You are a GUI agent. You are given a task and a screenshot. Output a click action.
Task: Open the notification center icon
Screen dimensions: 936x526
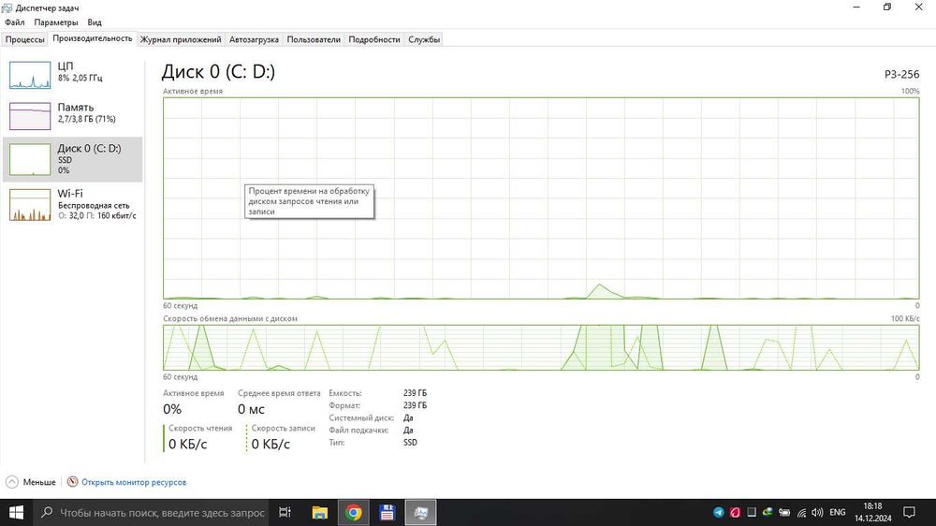pyautogui.click(x=909, y=512)
